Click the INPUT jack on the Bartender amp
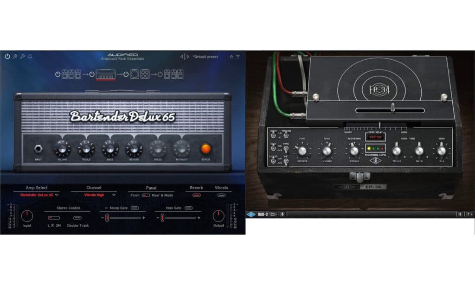The width and height of the screenshot is (475, 285). pos(38,149)
